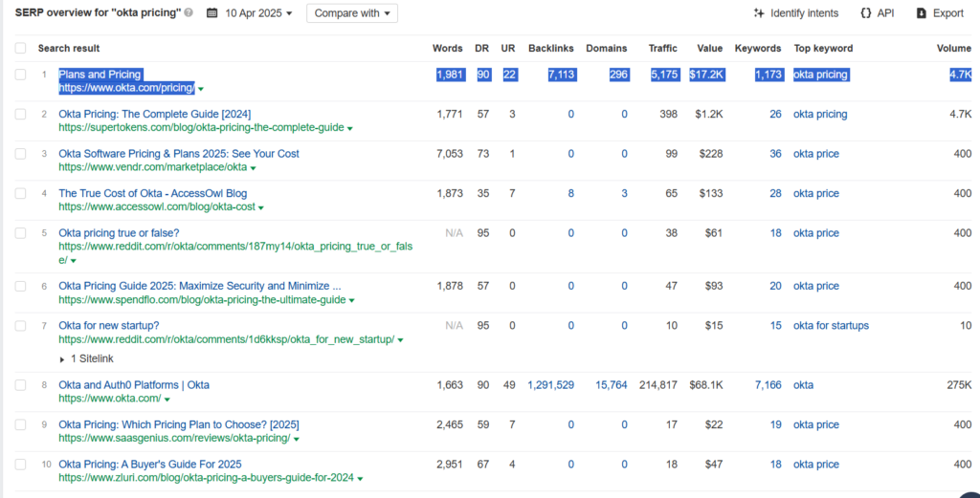Click the Keywords column header
Screen dimensions: 980x498
(x=758, y=48)
